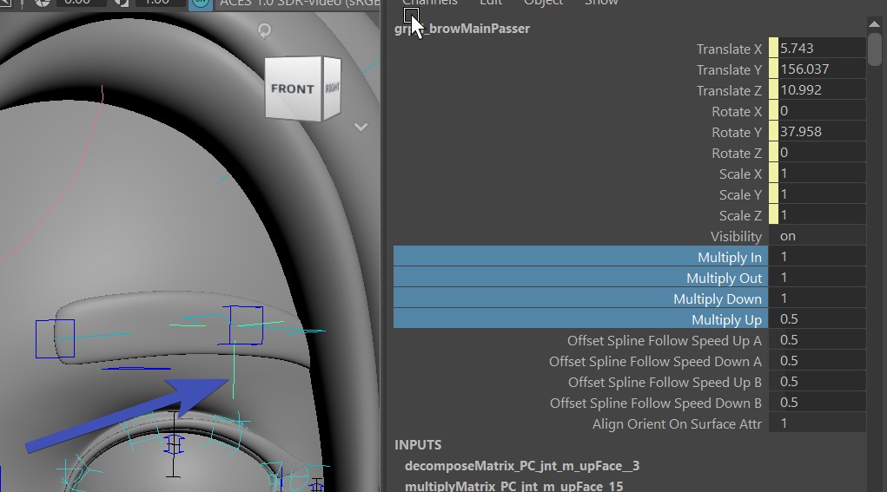Select the Rotate Z channel label
The height and width of the screenshot is (492, 887).
[737, 154]
